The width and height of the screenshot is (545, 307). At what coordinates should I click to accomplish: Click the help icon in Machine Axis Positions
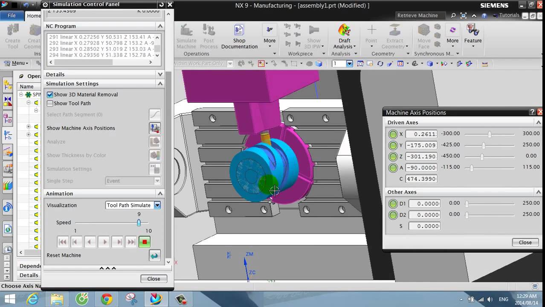click(x=532, y=112)
